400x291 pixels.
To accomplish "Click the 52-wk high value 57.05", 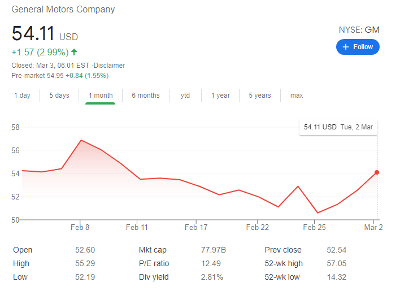I will (337, 263).
